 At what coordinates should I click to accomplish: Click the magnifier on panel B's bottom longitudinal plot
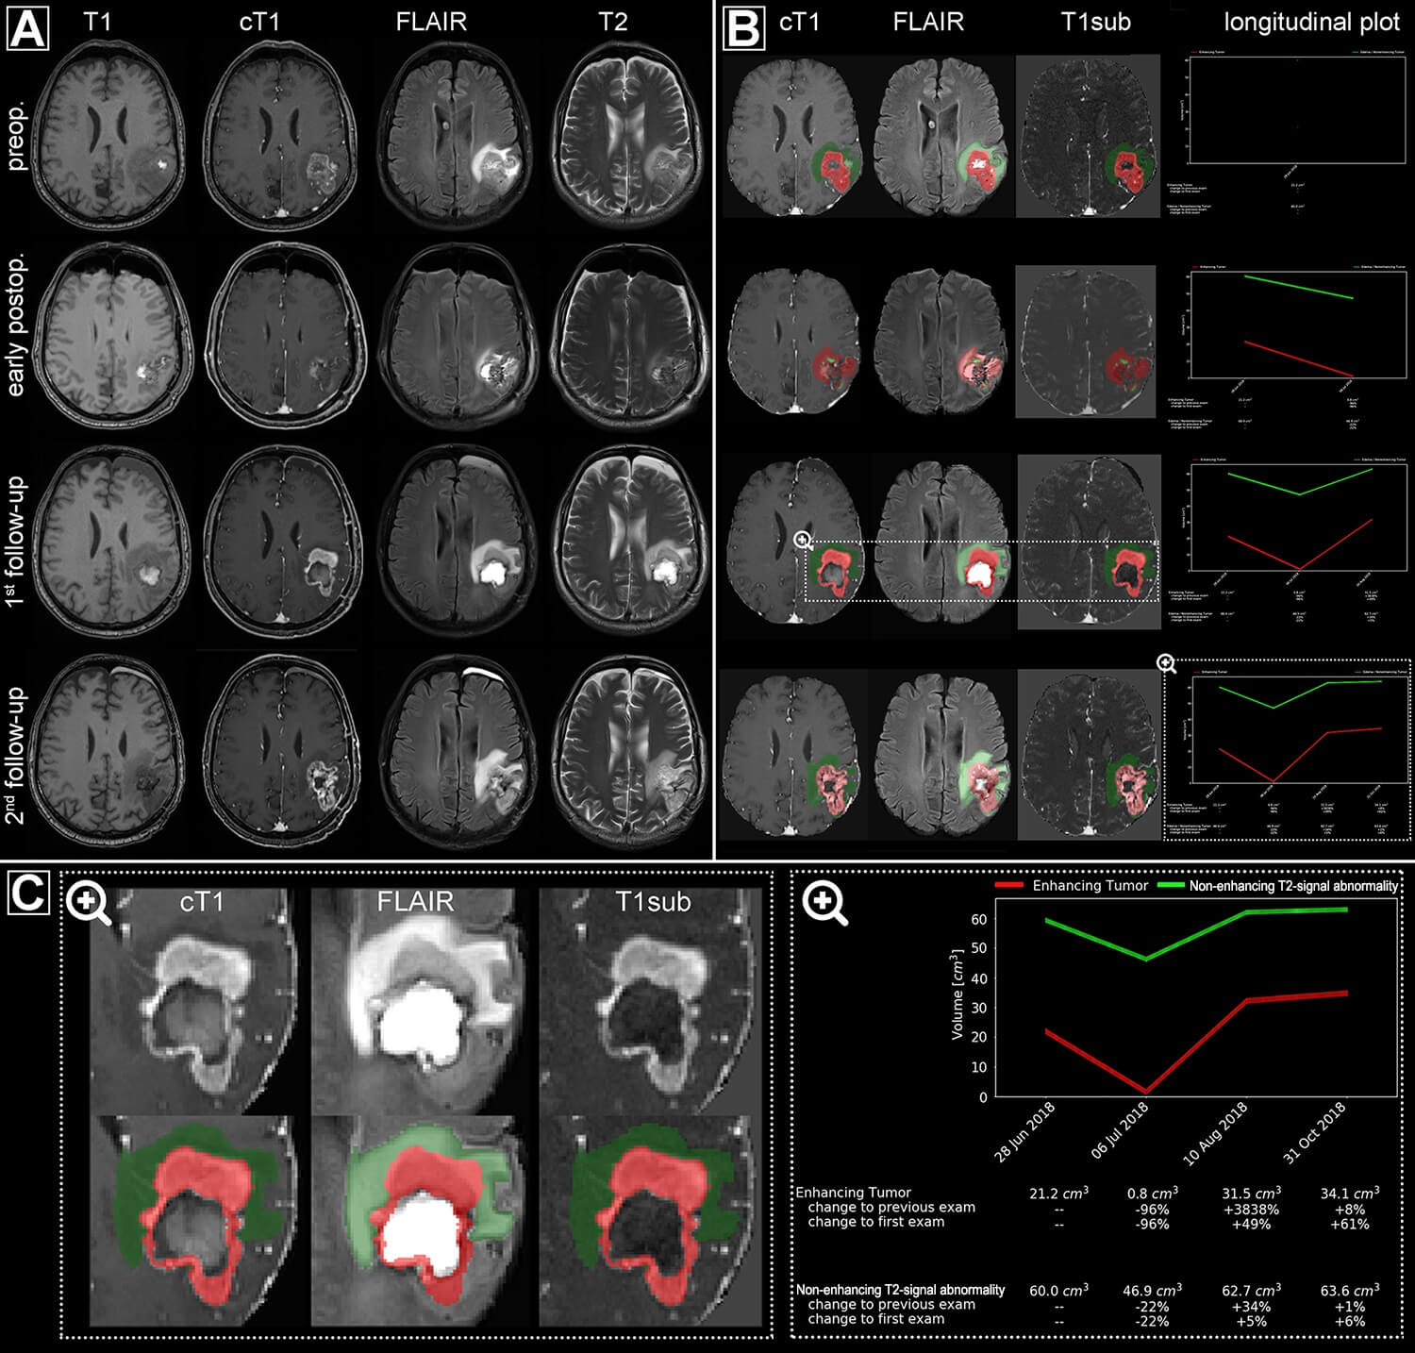click(1167, 663)
